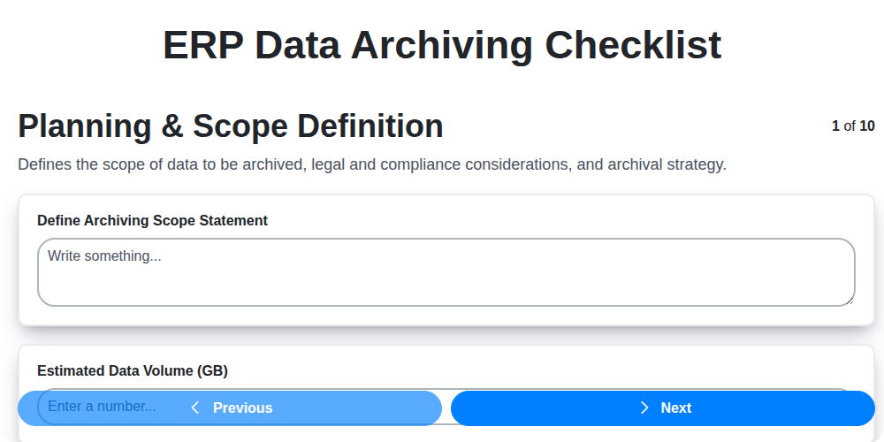
Task: Click the right chevron icon beside Next
Action: tap(644, 408)
